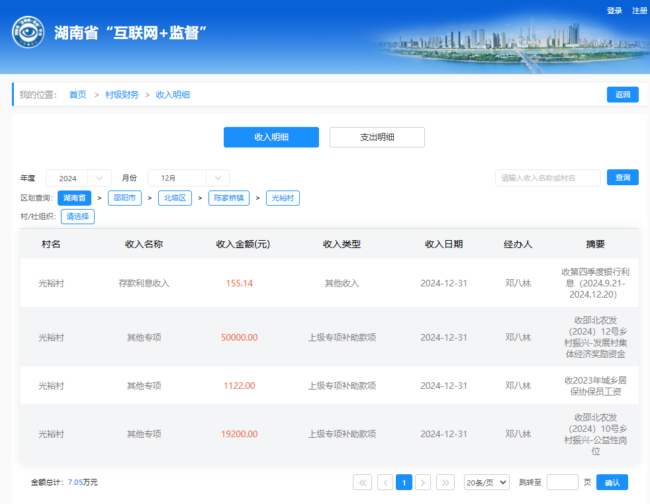Click the 查询 search button
Screen dimensions: 650x504
(623, 177)
